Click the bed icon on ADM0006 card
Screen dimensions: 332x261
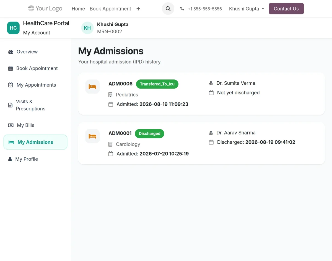coord(92,87)
